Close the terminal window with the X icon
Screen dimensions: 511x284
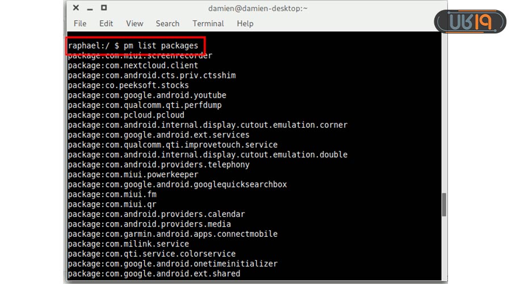point(77,8)
